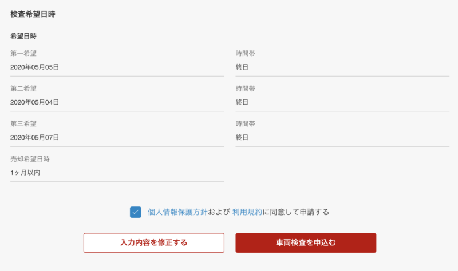This screenshot has height=271, width=458.
Task: Uncheck the privacy agreement checkbox
Action: pos(136,212)
